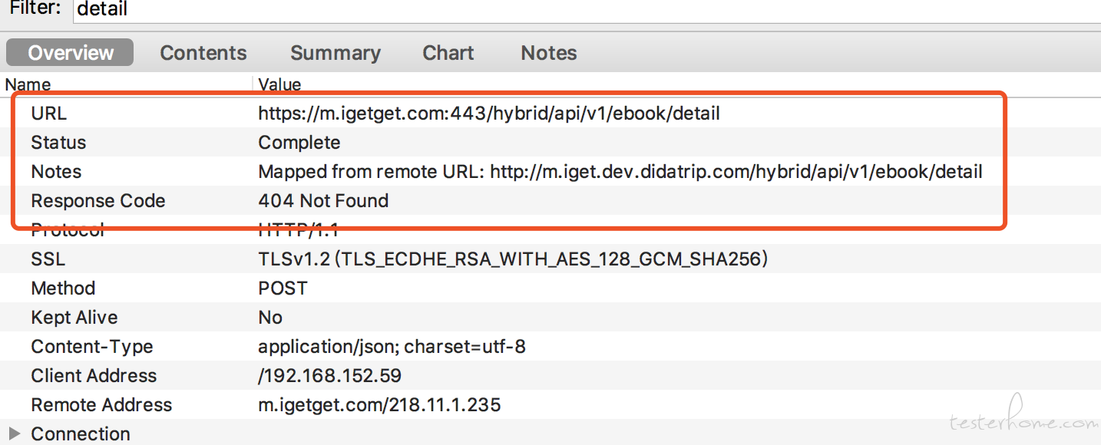This screenshot has width=1101, height=445.
Task: Select the Protocol HTTP/1.1 row
Action: click(550, 230)
